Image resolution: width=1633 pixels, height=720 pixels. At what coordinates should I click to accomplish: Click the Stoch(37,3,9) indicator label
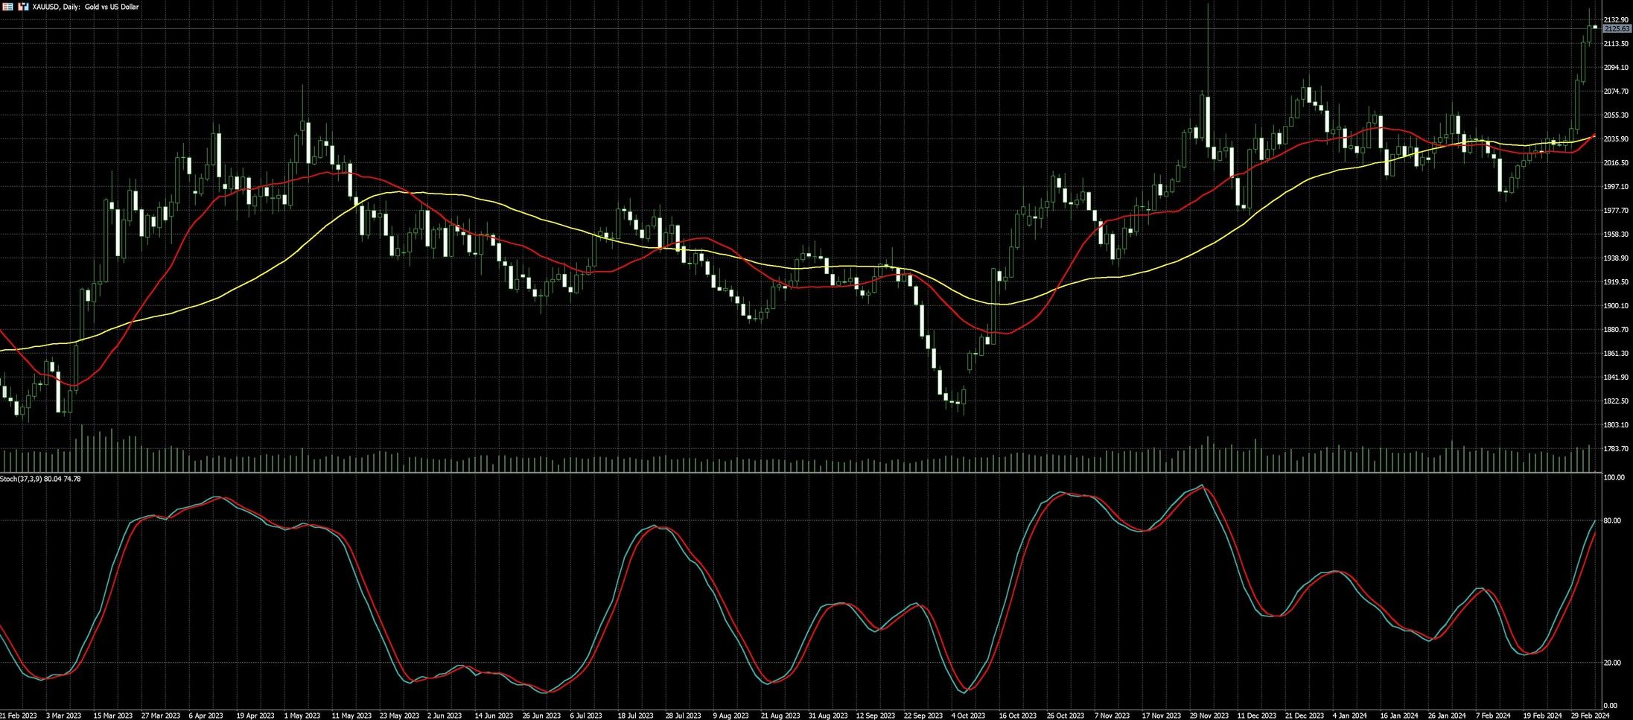pos(40,479)
